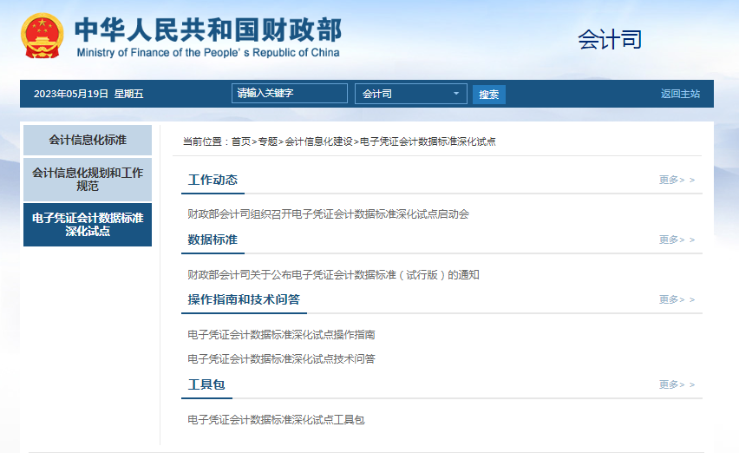Click 专题 in the breadcrumb

(268, 141)
